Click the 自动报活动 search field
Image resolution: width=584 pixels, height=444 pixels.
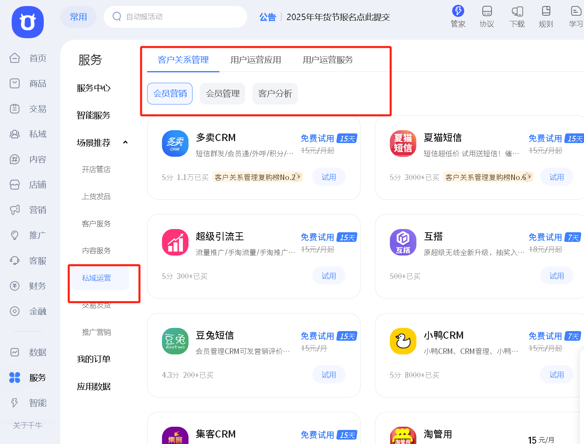tap(175, 17)
